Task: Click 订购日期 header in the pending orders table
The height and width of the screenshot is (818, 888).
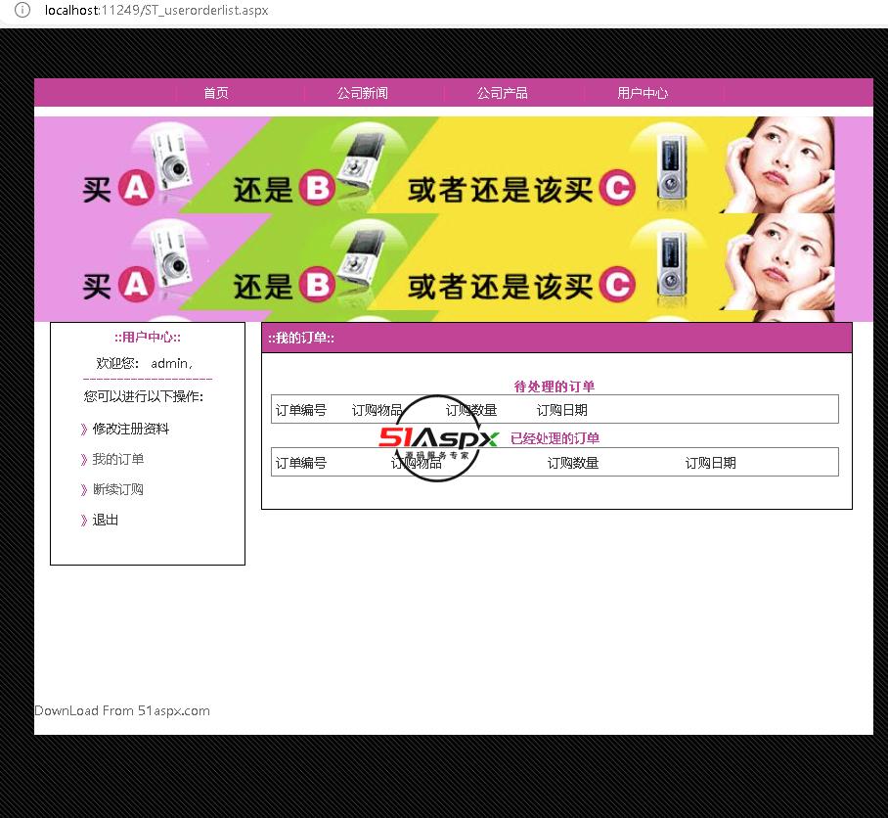Action: tap(561, 410)
